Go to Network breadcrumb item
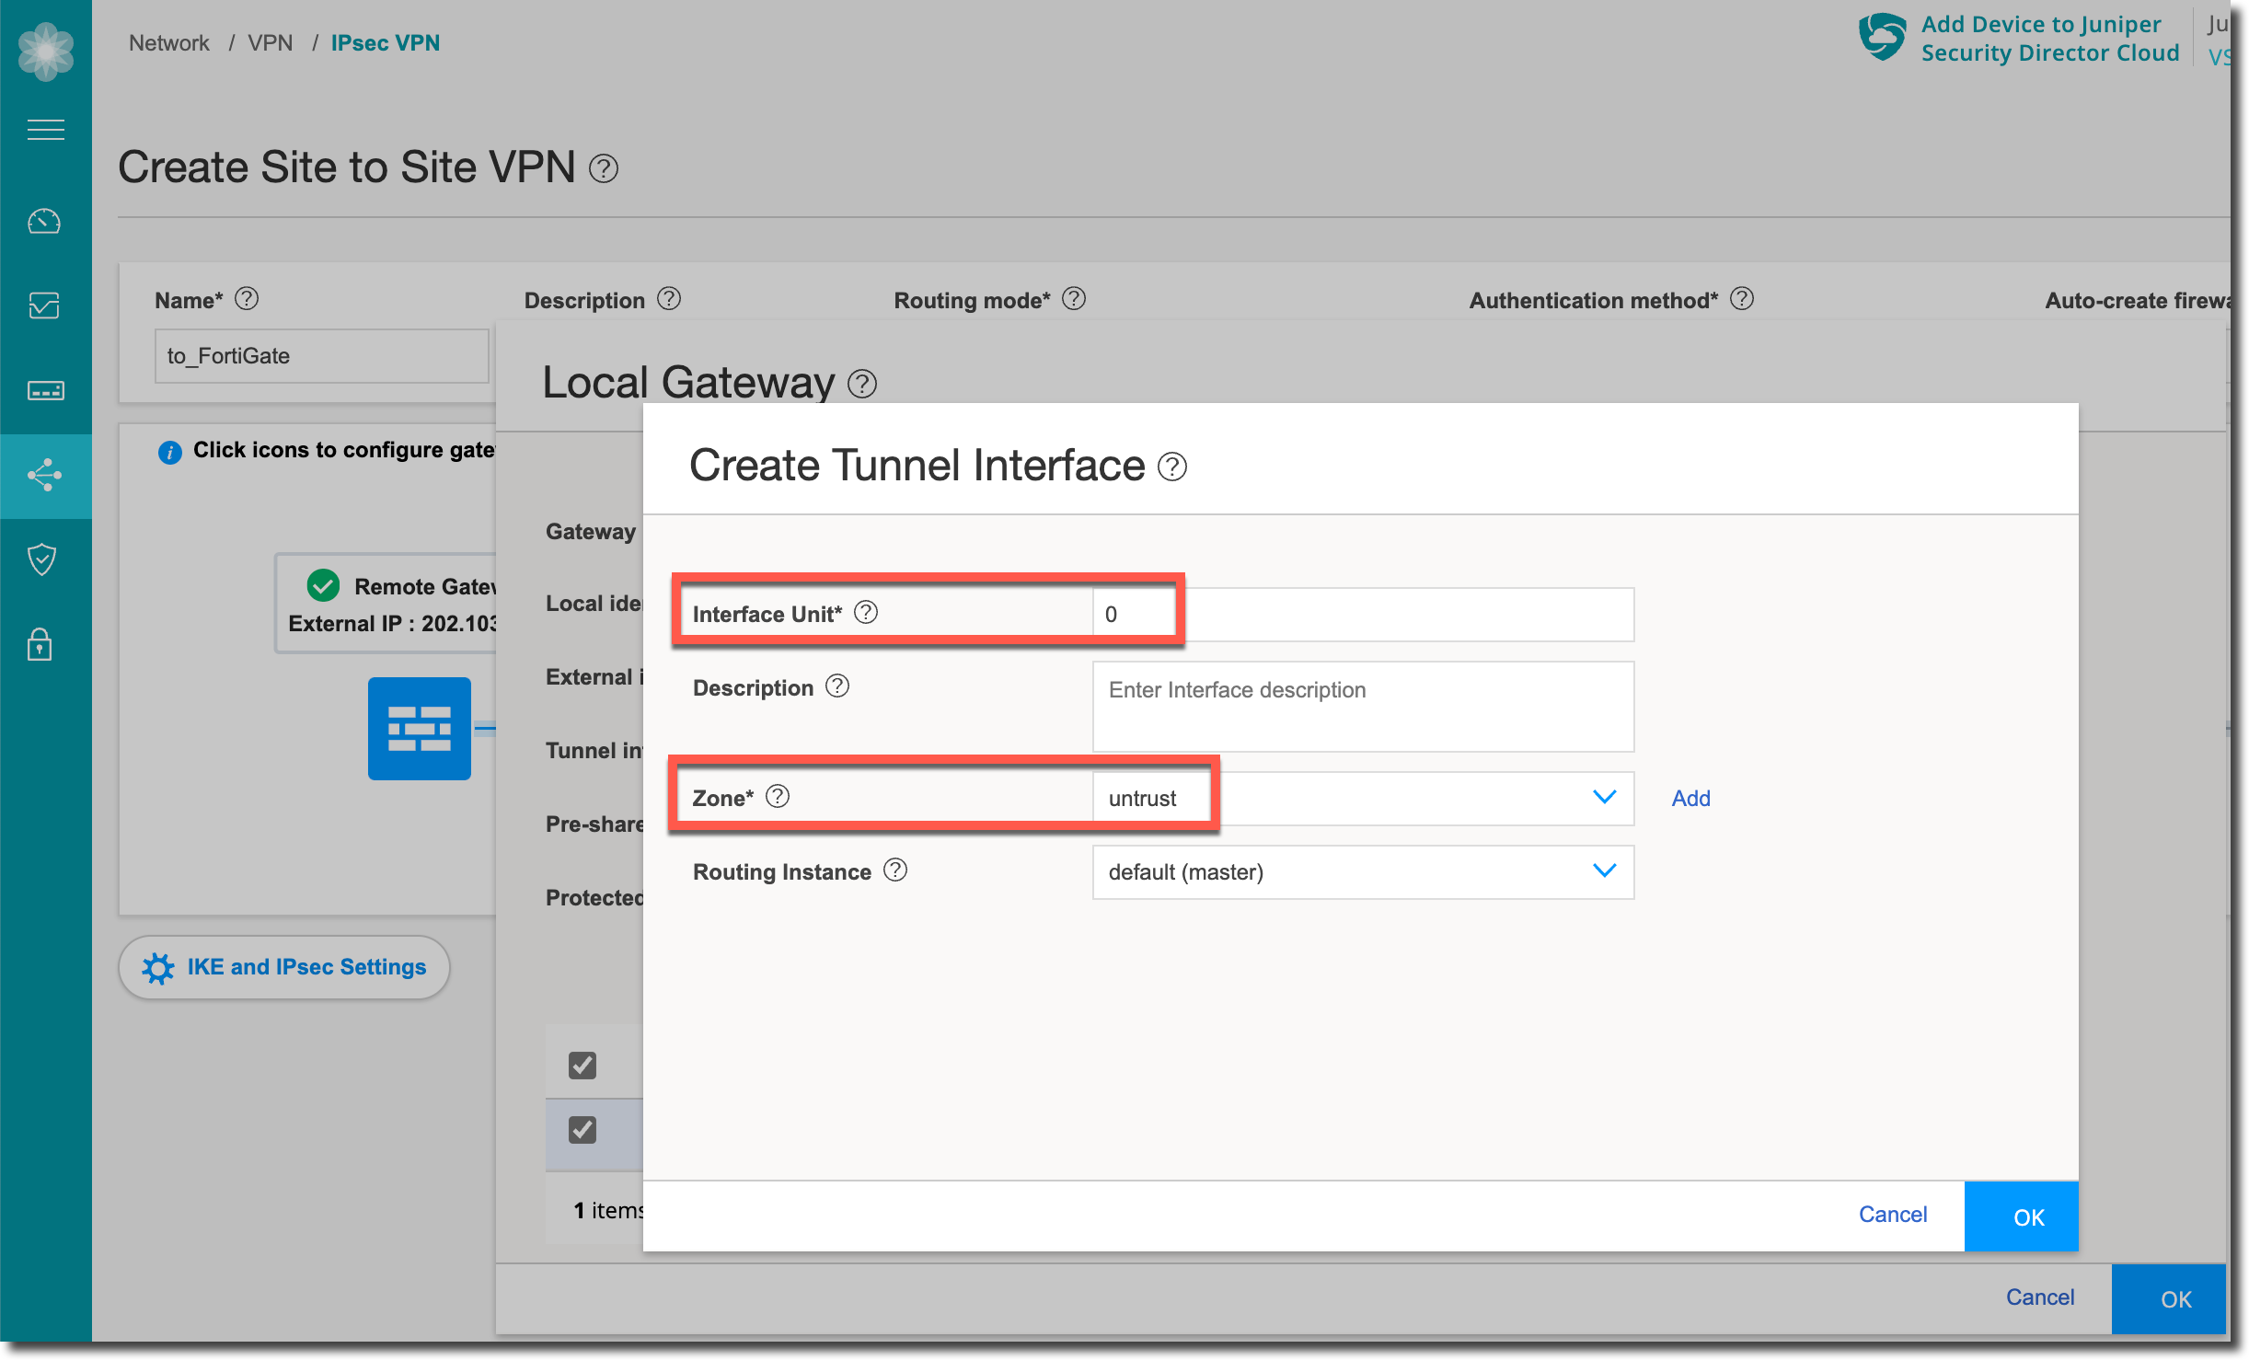 tap(168, 43)
